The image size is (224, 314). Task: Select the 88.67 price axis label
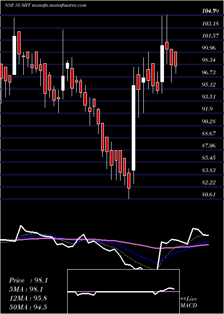click(209, 133)
